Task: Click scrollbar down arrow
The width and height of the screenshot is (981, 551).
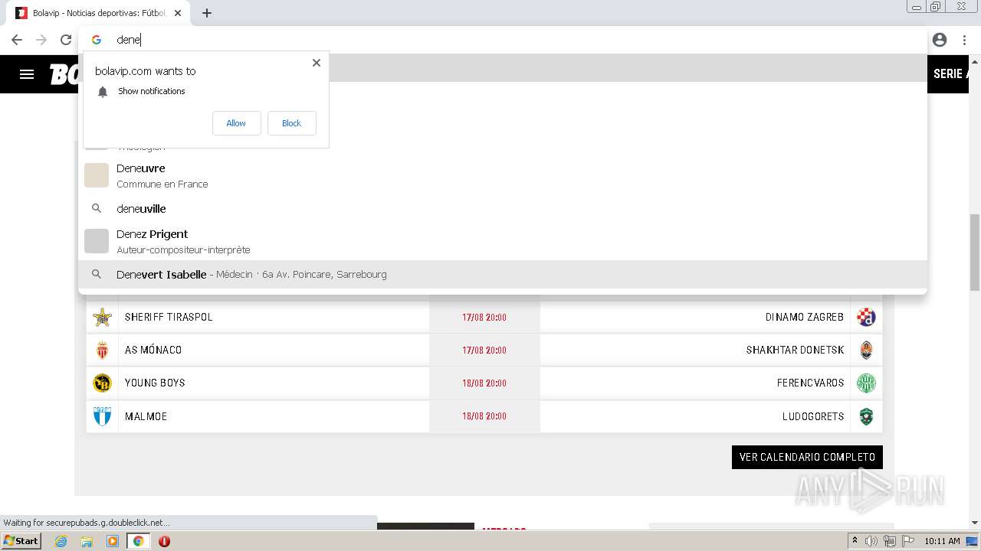Action: (975, 523)
